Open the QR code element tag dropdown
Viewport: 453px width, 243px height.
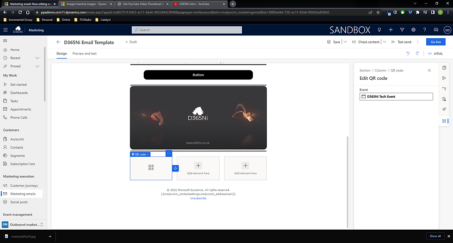[141, 154]
